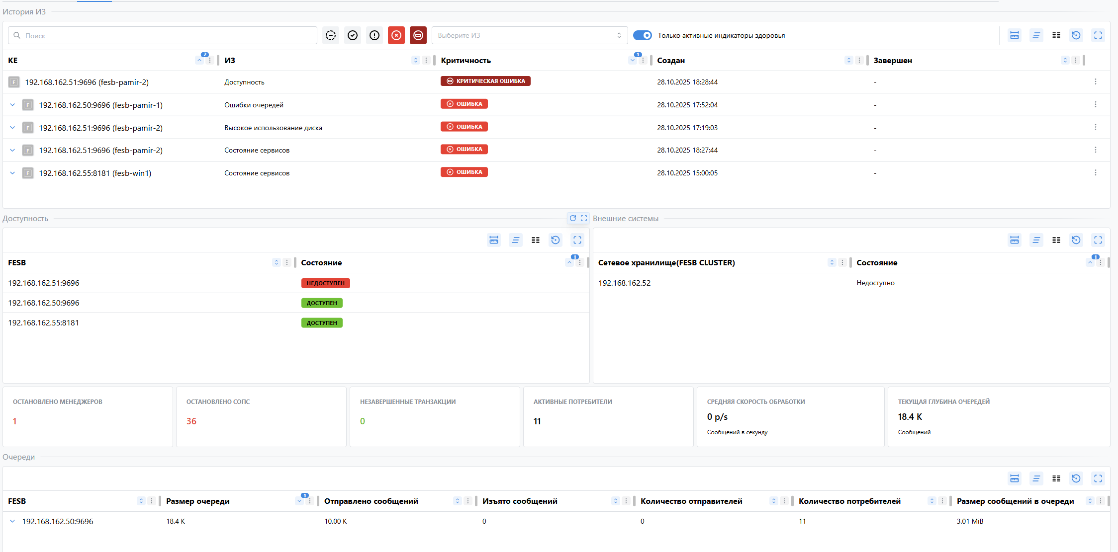Click the checkmark OK filter icon
The image size is (1118, 552).
353,35
